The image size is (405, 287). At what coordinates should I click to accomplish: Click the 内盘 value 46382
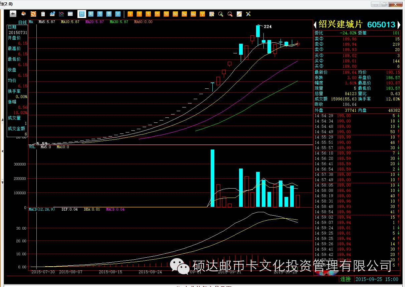[x=394, y=110]
